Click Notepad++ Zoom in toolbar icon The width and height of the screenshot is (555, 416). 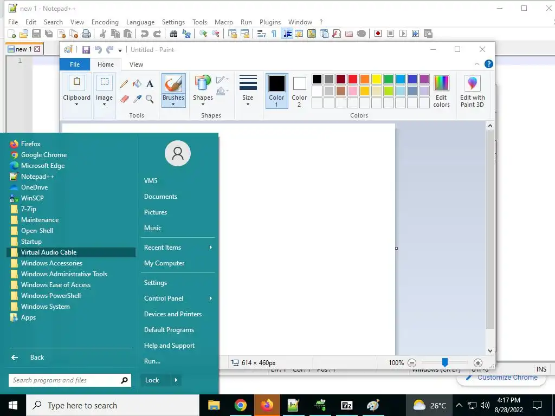pyautogui.click(x=203, y=34)
